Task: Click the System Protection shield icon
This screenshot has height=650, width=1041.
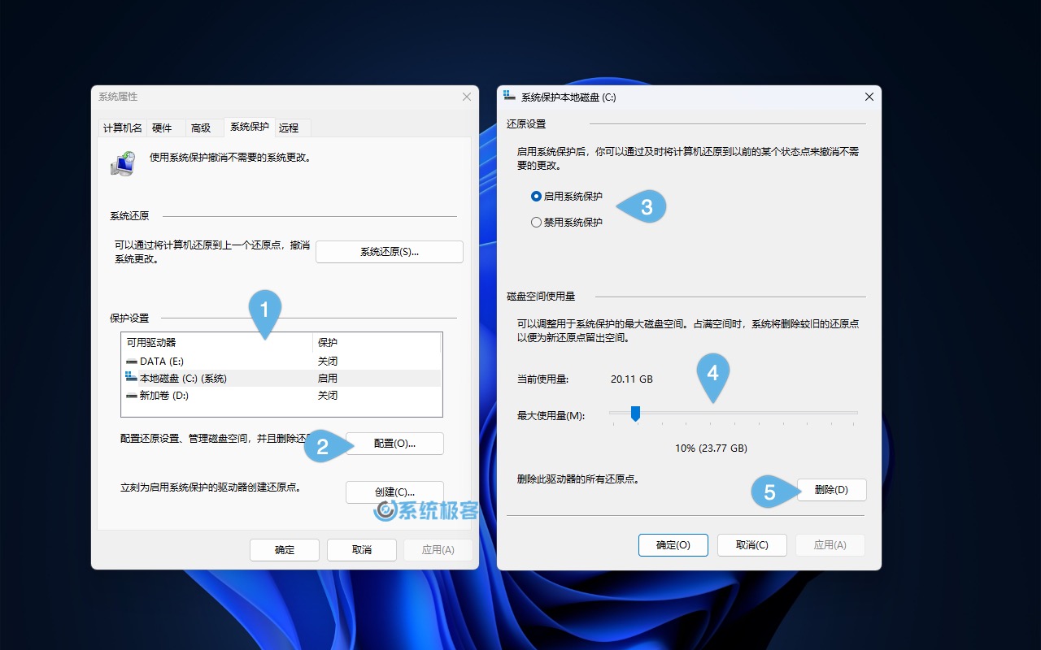Action: pos(123,163)
